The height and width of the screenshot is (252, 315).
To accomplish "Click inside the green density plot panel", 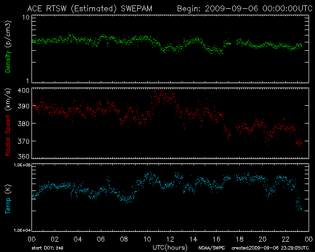I will [170, 49].
